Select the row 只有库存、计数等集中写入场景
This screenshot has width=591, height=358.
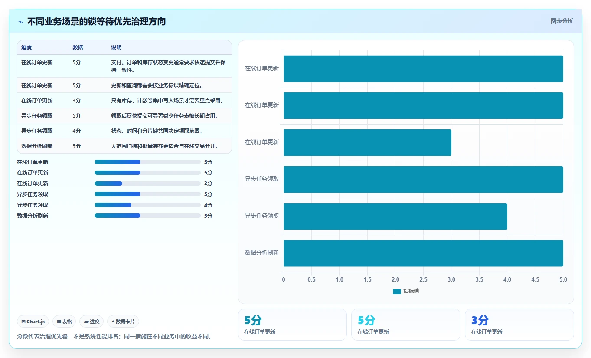(x=124, y=100)
